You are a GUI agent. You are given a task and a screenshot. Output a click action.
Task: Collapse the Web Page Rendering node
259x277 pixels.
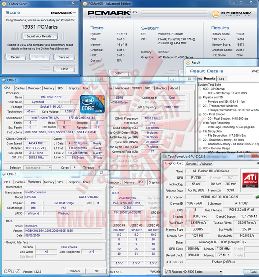(x=200, y=123)
